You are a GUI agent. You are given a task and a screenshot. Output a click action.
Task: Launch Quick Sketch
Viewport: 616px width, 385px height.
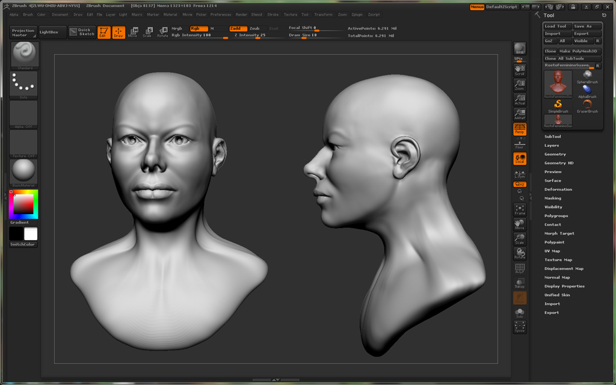[82, 32]
